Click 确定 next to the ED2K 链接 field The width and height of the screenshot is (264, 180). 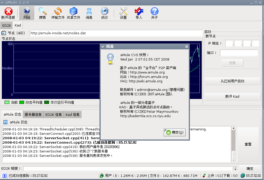coord(250,169)
